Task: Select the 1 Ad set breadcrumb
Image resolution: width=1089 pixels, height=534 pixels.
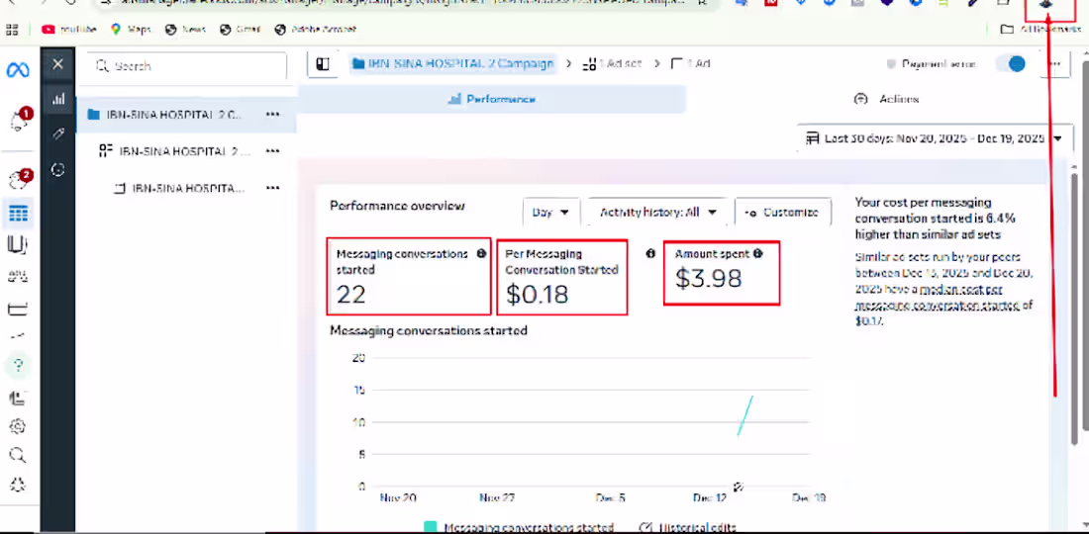Action: [x=612, y=64]
